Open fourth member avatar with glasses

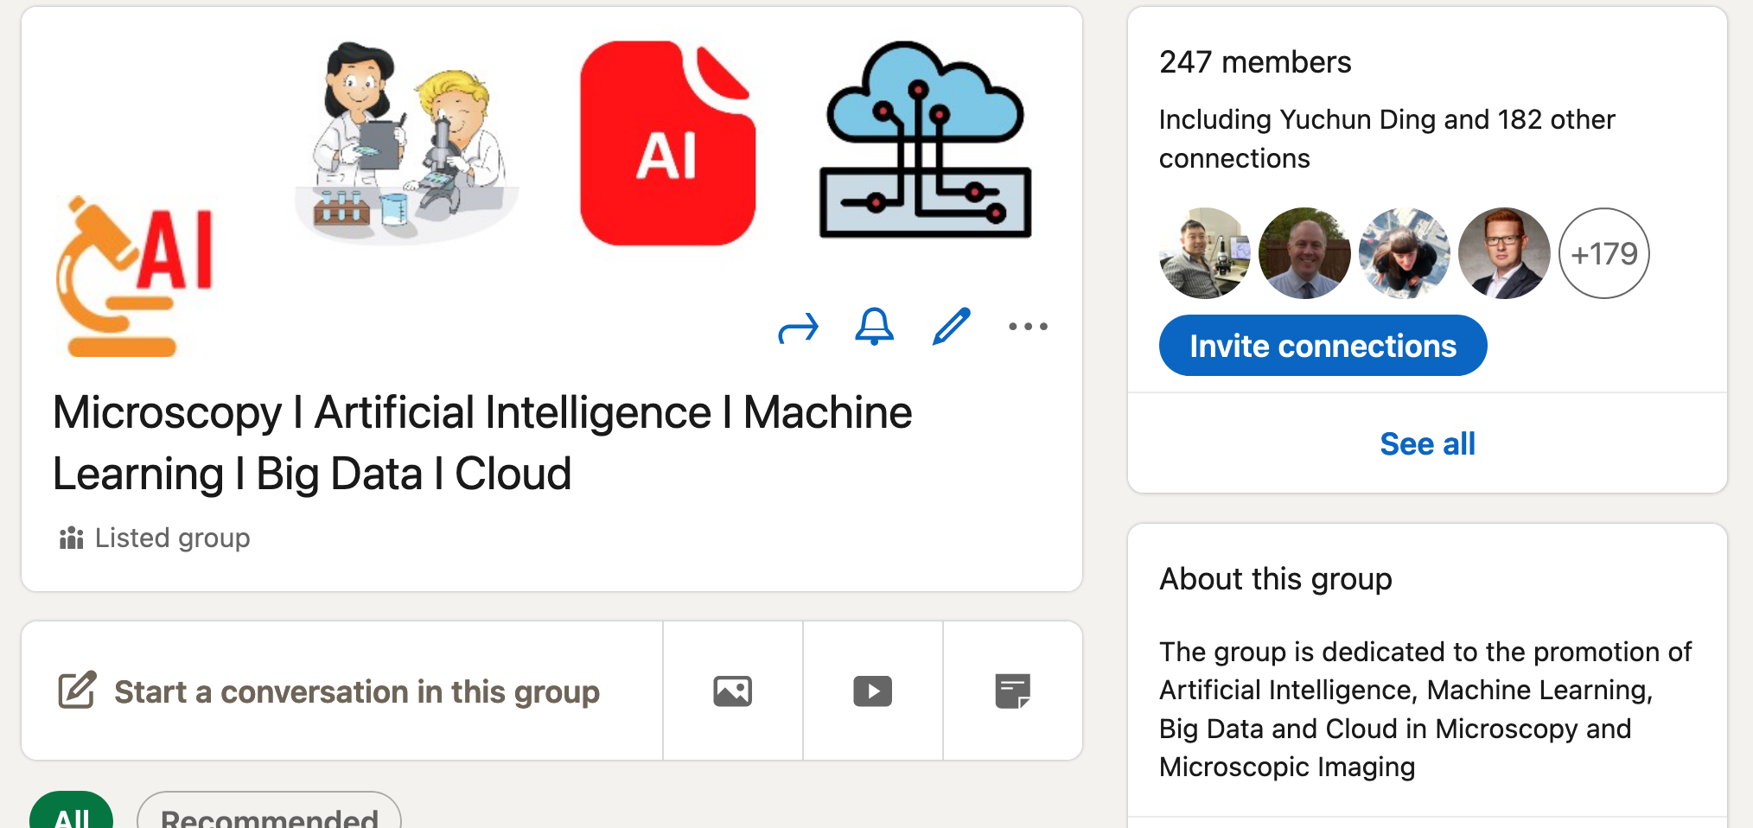1504,253
